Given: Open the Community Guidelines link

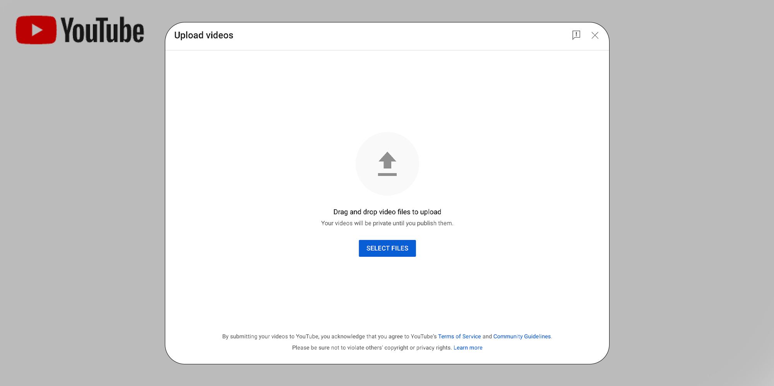Looking at the screenshot, I should click(522, 336).
